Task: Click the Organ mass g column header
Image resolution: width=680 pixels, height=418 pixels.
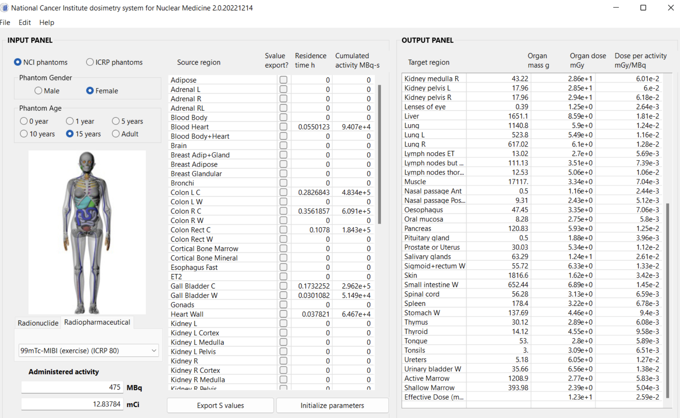Action: point(538,60)
